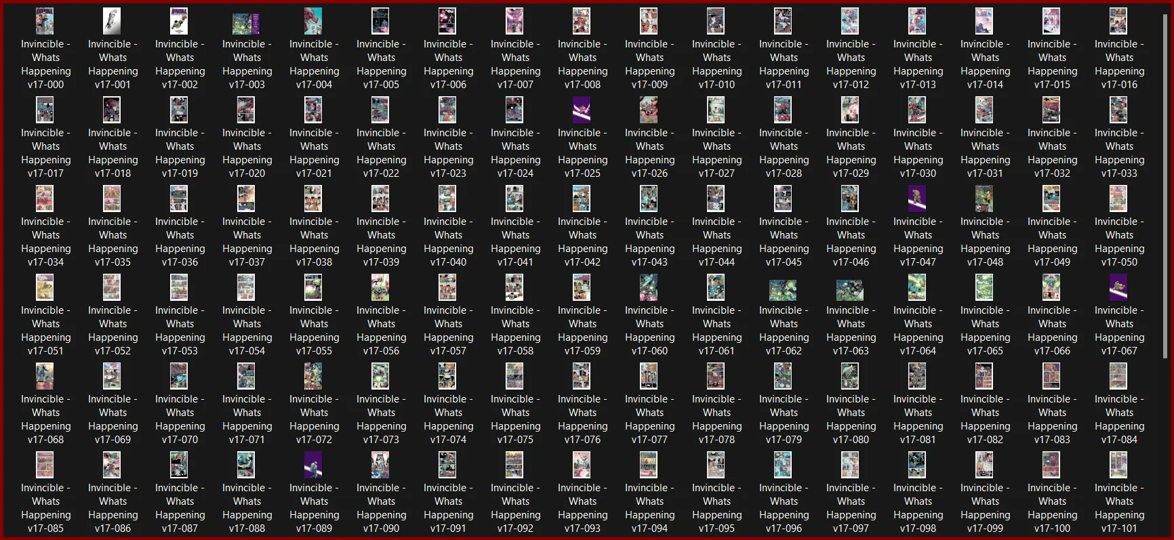Click the file name ending v17-098
The height and width of the screenshot is (540, 1174).
[x=918, y=508]
